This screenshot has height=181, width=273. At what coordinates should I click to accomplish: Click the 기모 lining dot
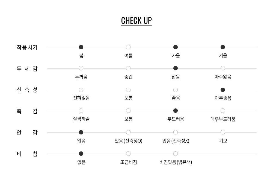[223, 132]
